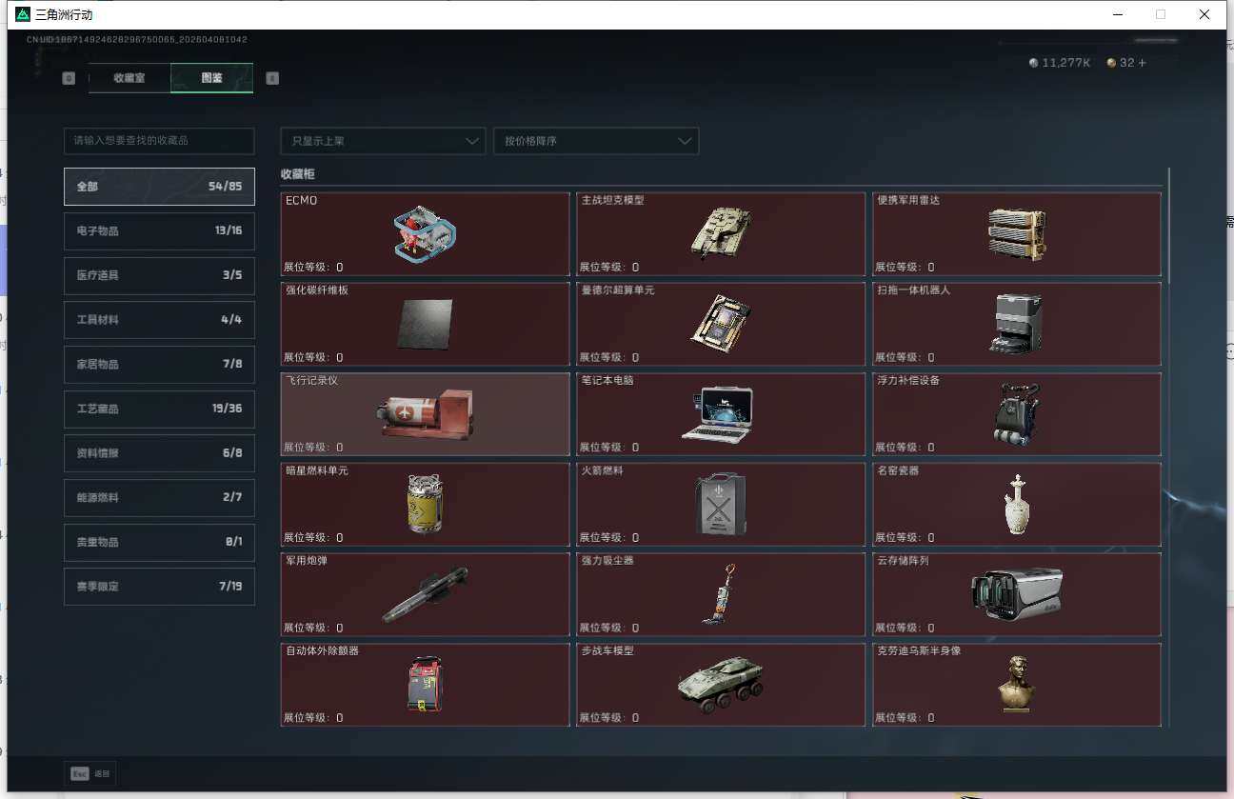
Task: Choose the 暗星燃料单元 fuel canister icon
Action: tap(425, 504)
